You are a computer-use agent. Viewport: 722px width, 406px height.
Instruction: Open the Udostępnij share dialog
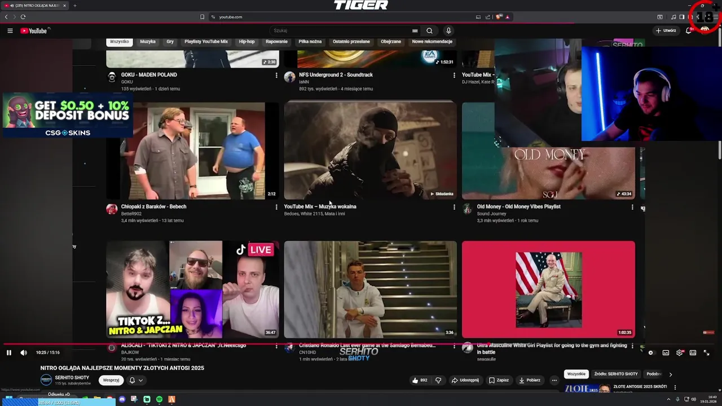(x=465, y=380)
